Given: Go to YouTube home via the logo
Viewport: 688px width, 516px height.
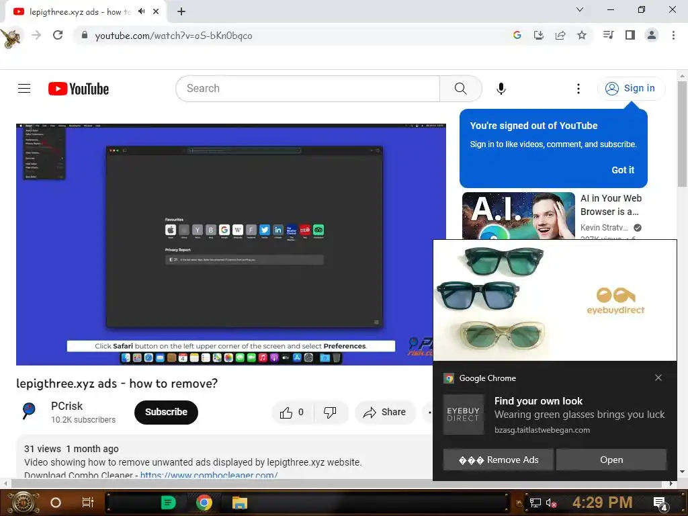Looking at the screenshot, I should 79,89.
